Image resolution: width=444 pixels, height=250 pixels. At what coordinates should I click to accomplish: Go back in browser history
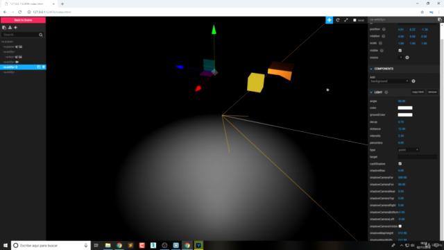[x=5, y=12]
